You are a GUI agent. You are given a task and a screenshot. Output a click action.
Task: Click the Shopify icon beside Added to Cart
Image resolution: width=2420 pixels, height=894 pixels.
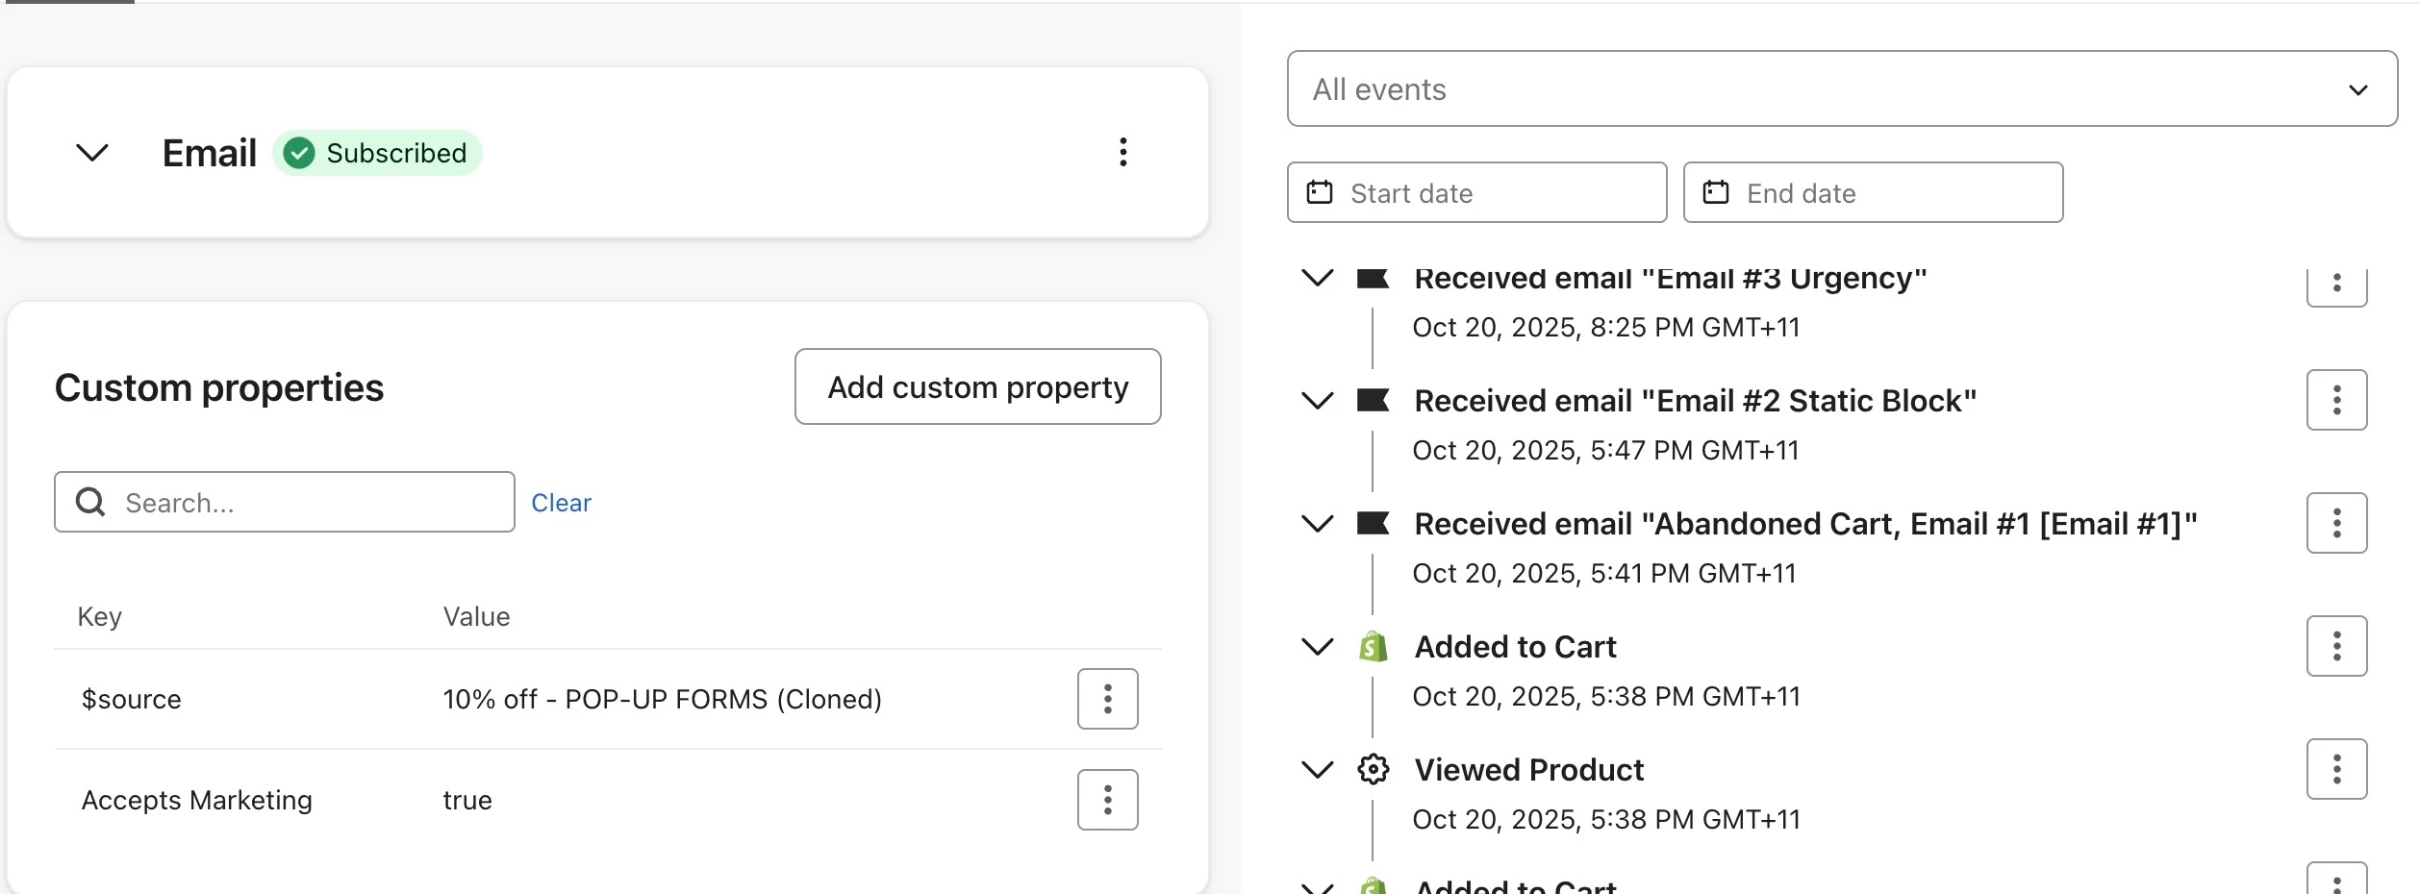pos(1374,647)
